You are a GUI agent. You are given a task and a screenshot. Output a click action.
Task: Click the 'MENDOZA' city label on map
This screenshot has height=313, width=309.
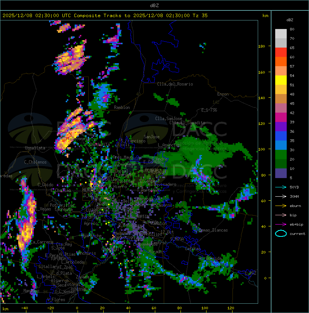[x=90, y=190]
